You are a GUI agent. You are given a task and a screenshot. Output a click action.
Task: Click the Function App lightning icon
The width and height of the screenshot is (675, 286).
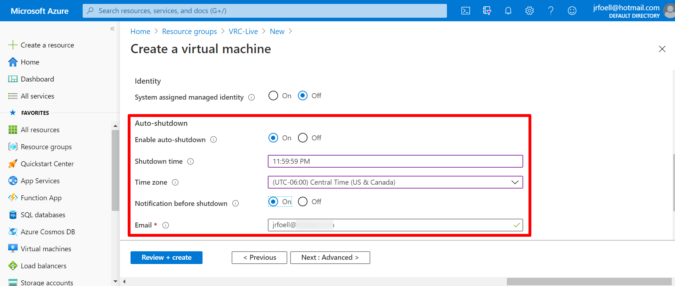13,198
